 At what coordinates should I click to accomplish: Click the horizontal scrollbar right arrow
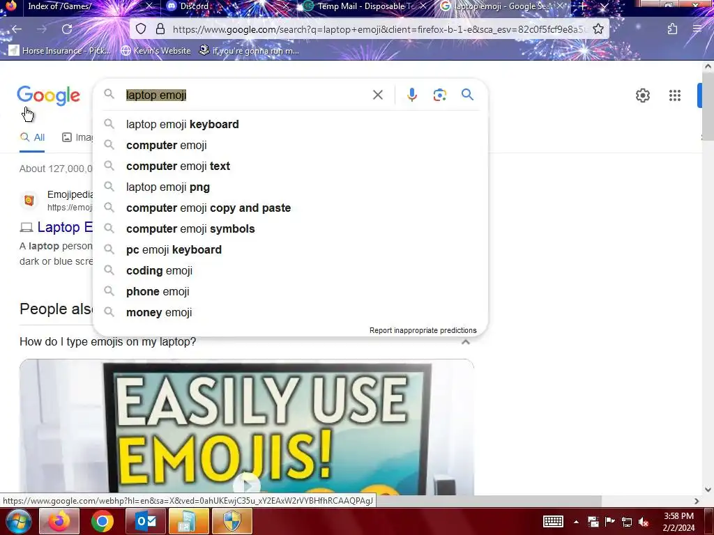(697, 501)
